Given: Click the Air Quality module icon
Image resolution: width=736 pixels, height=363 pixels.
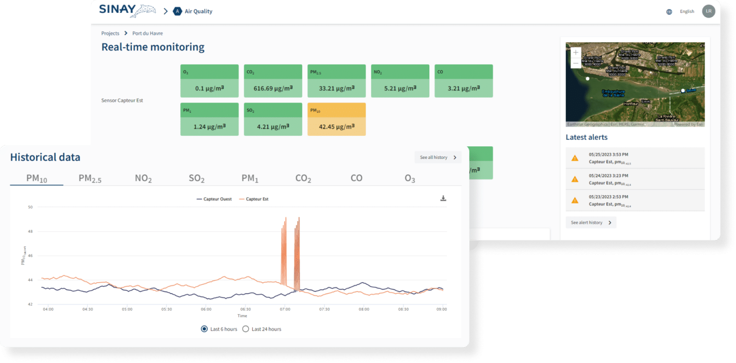Looking at the screenshot, I should [177, 11].
